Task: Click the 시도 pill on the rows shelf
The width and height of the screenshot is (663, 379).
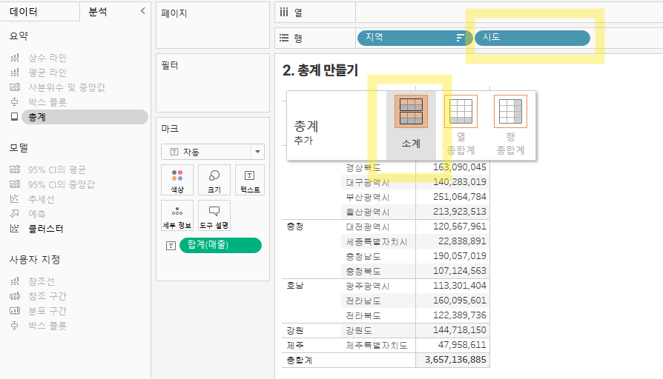Action: (x=532, y=38)
